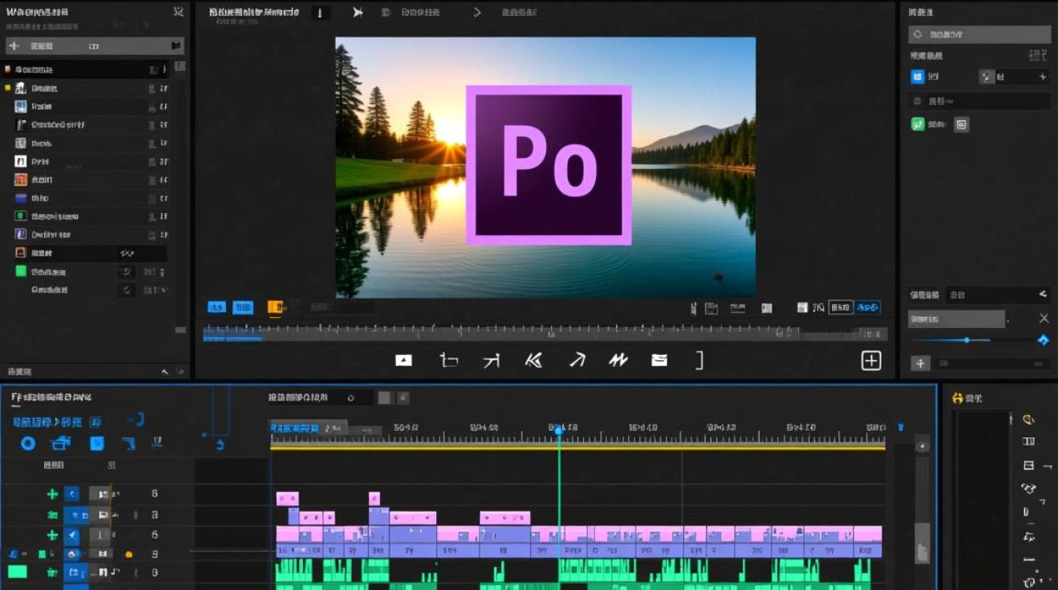Click the plus icon in the left panel's top bar
This screenshot has width=1058, height=590.
(13, 46)
